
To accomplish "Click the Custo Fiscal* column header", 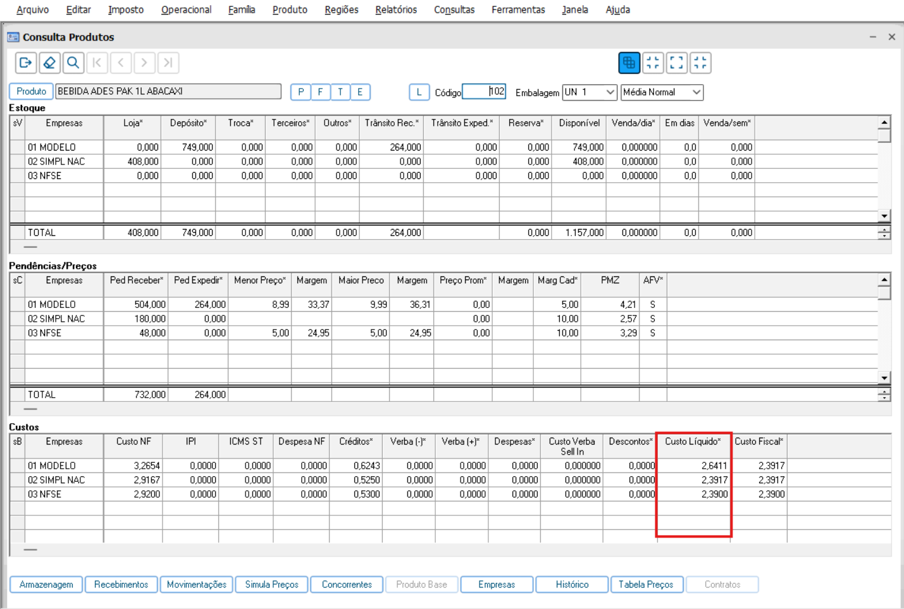I will [x=759, y=446].
